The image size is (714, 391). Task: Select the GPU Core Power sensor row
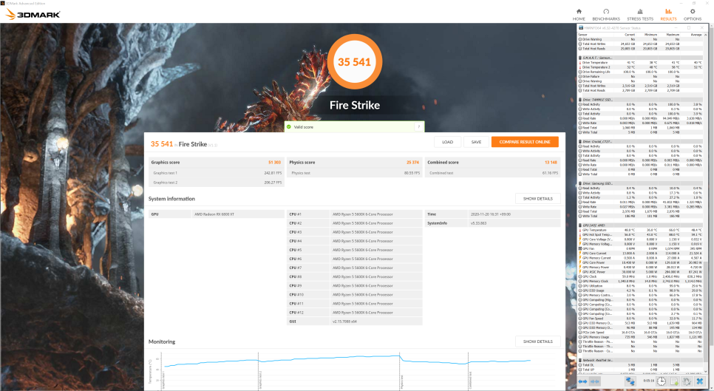(x=640, y=262)
